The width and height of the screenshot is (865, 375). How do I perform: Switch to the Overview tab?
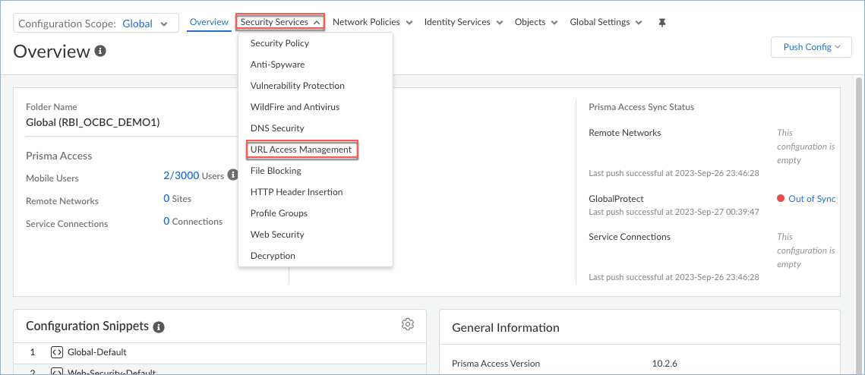tap(209, 22)
